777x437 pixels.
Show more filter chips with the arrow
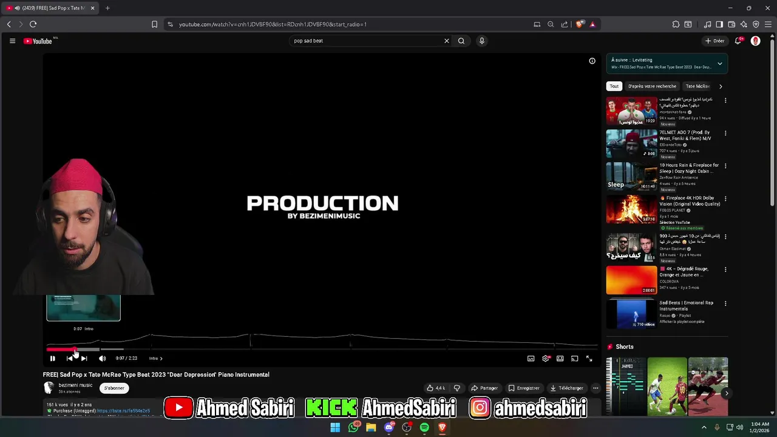pyautogui.click(x=721, y=86)
